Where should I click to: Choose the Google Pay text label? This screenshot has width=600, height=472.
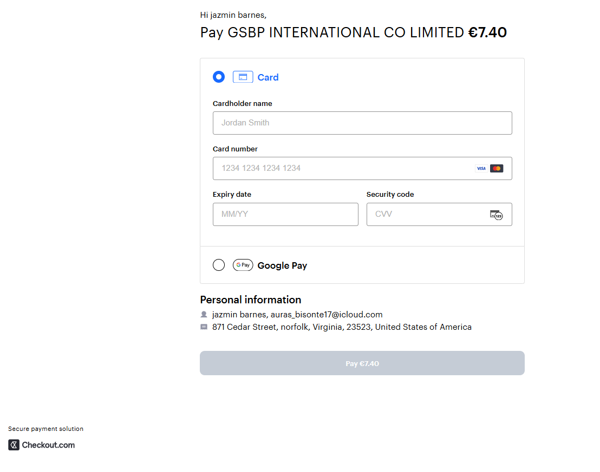tap(282, 265)
